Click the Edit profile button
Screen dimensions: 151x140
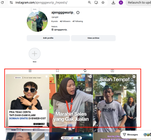click(x=48, y=38)
